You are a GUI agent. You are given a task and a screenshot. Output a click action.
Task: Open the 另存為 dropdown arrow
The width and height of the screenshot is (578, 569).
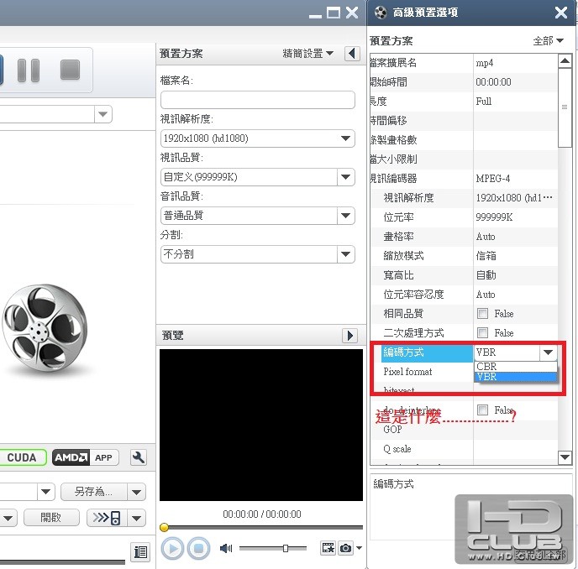point(136,492)
